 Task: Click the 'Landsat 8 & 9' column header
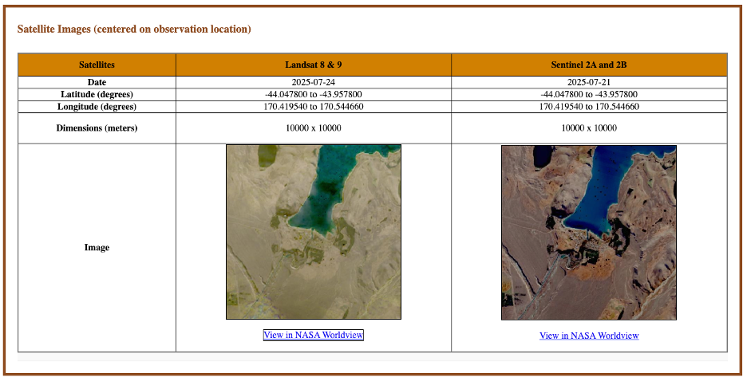coord(314,65)
